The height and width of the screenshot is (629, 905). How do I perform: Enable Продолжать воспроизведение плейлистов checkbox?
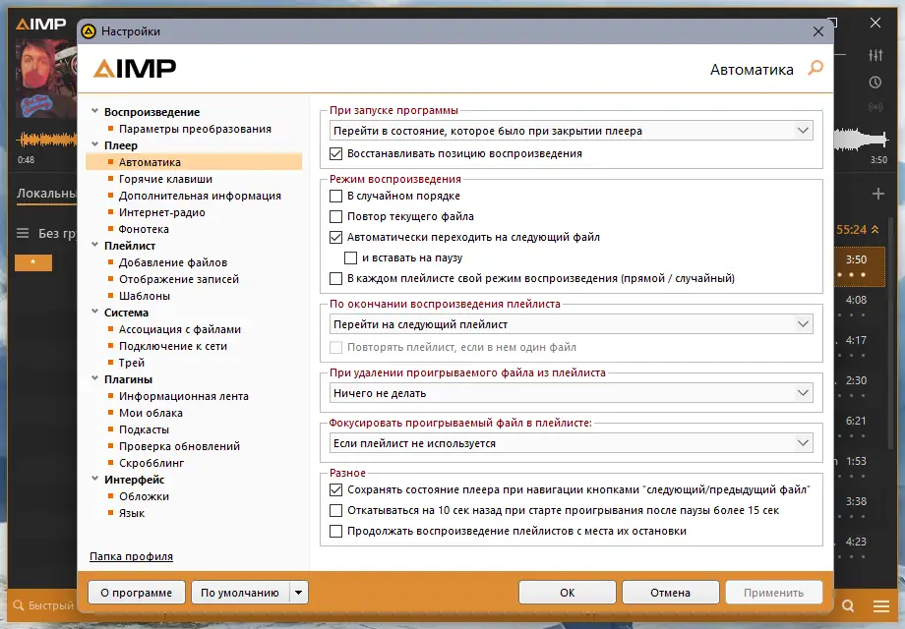click(335, 531)
